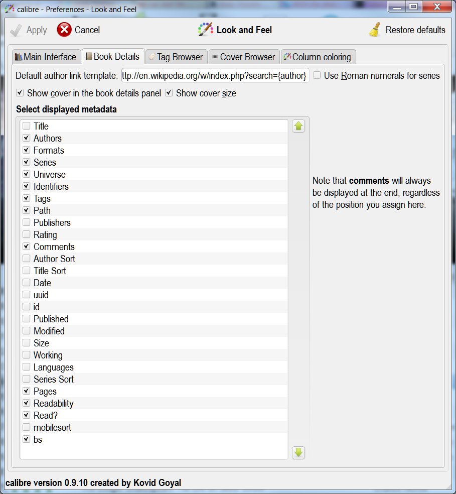Image resolution: width=456 pixels, height=494 pixels.
Task: Uncheck the Authors metadata checkbox
Action: coord(27,138)
